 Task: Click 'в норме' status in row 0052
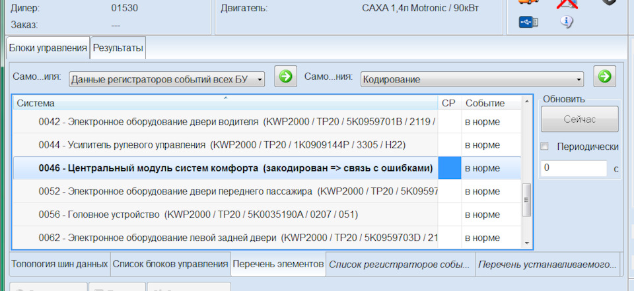tap(482, 191)
